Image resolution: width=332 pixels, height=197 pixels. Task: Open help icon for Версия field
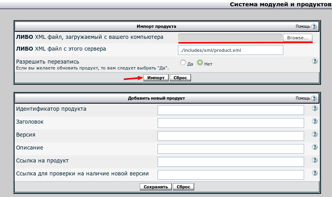point(315,135)
